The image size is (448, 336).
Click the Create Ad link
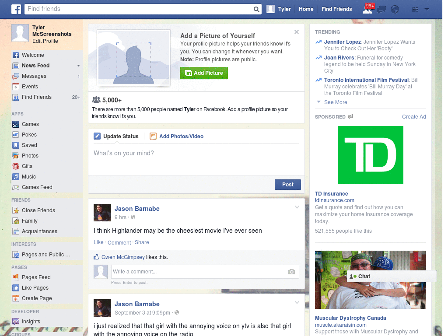pos(414,116)
